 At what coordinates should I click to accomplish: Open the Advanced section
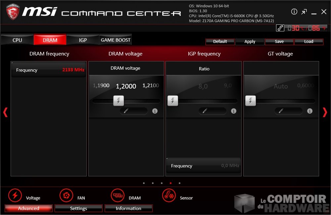28,208
